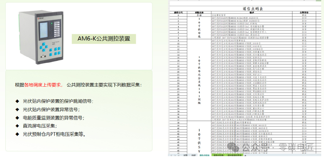Image resolution: width=324 pixels, height=160 pixels.
Task: Click the next-sheet arrow in sheet navigation
Action: pyautogui.click(x=175, y=155)
